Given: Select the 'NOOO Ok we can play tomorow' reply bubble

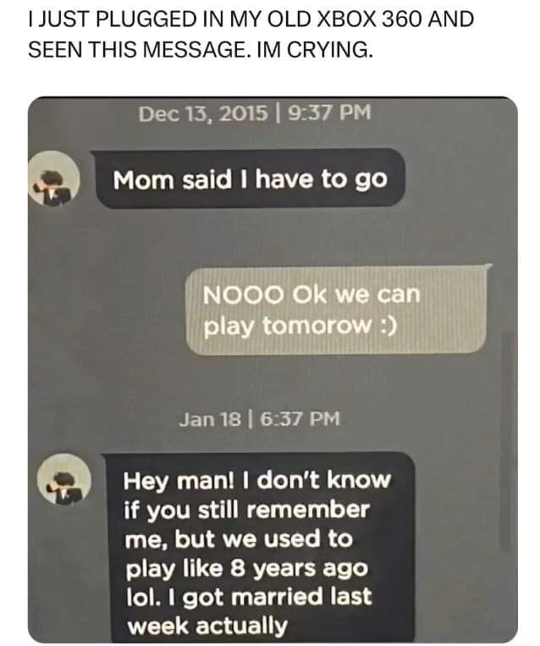Looking at the screenshot, I should tap(338, 310).
